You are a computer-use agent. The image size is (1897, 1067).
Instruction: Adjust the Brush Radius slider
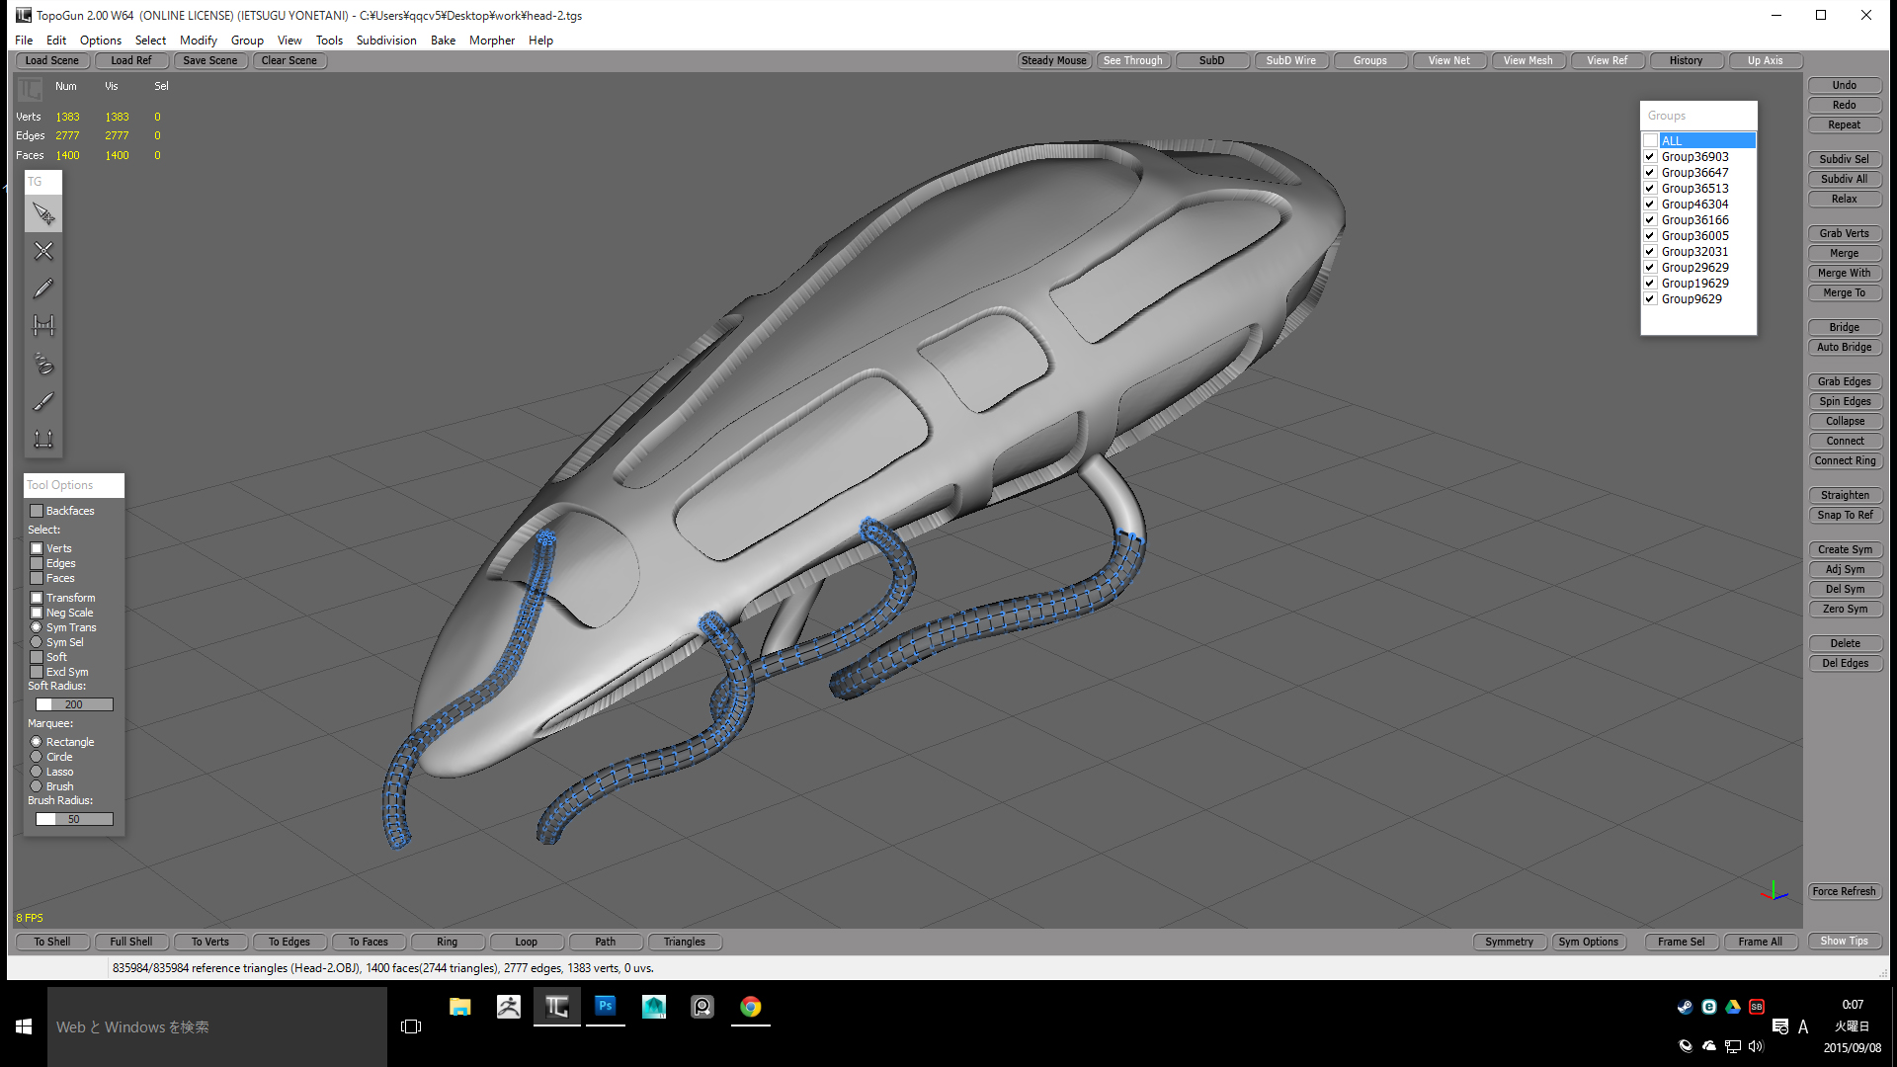(x=74, y=819)
